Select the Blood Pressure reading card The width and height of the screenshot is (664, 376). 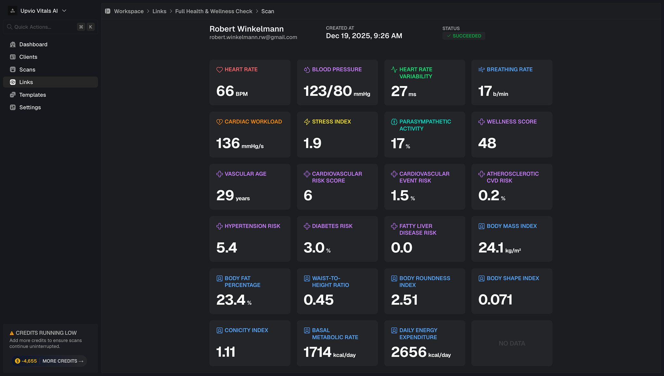(x=337, y=83)
